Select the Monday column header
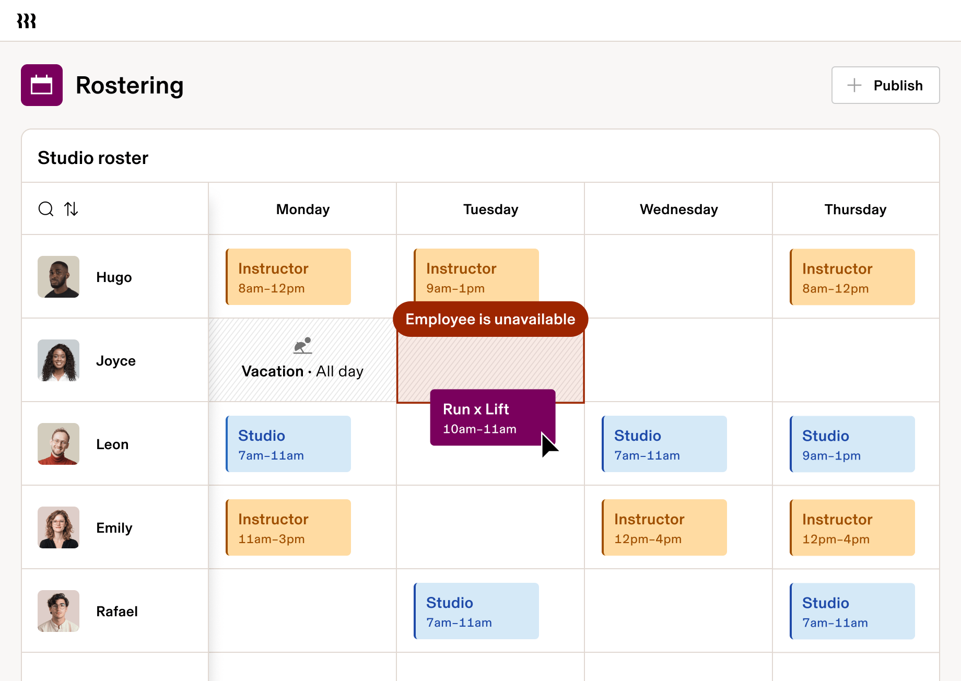 pyautogui.click(x=302, y=209)
